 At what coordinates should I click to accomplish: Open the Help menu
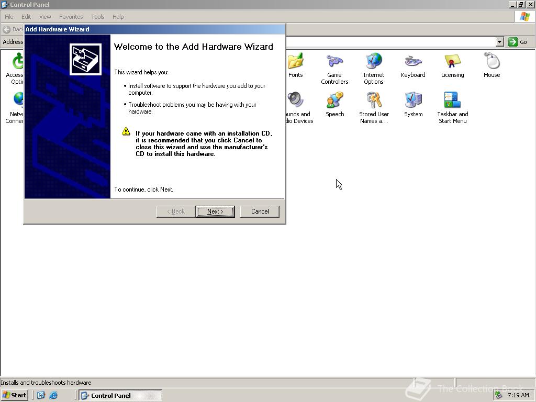pos(118,17)
